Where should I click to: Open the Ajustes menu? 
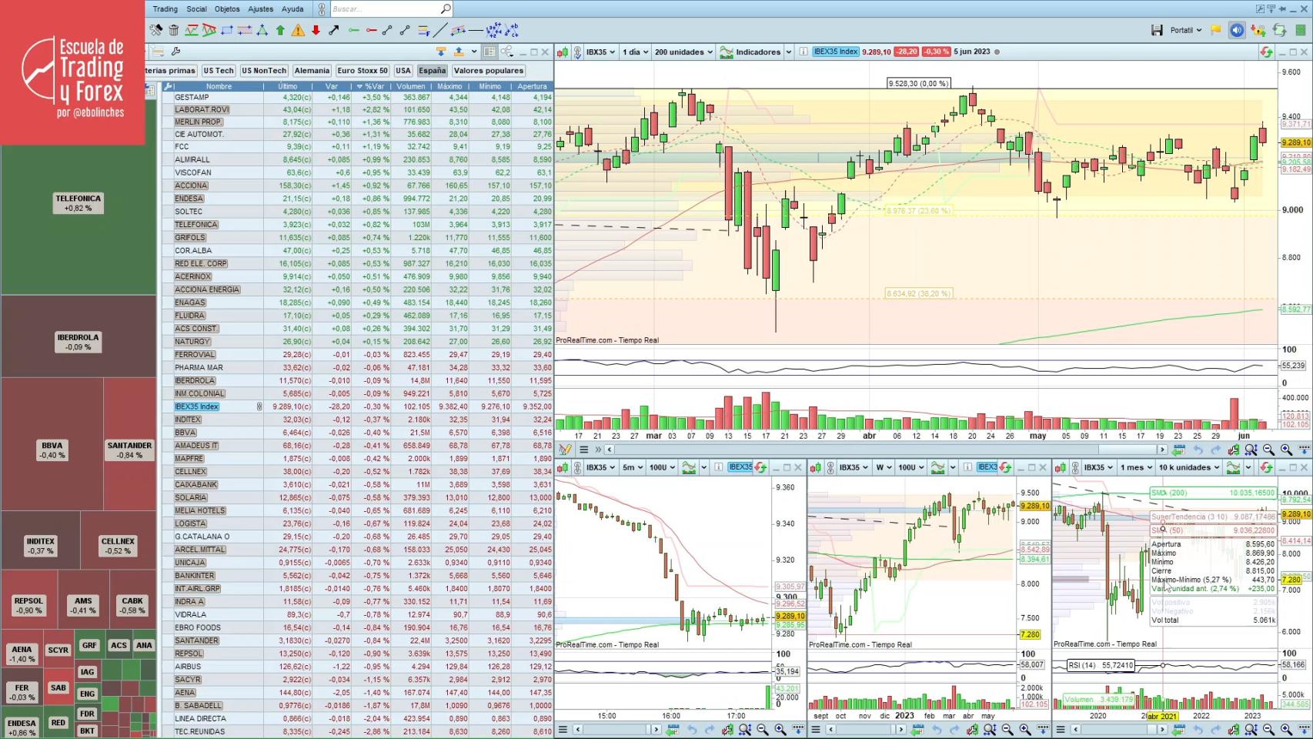point(260,8)
